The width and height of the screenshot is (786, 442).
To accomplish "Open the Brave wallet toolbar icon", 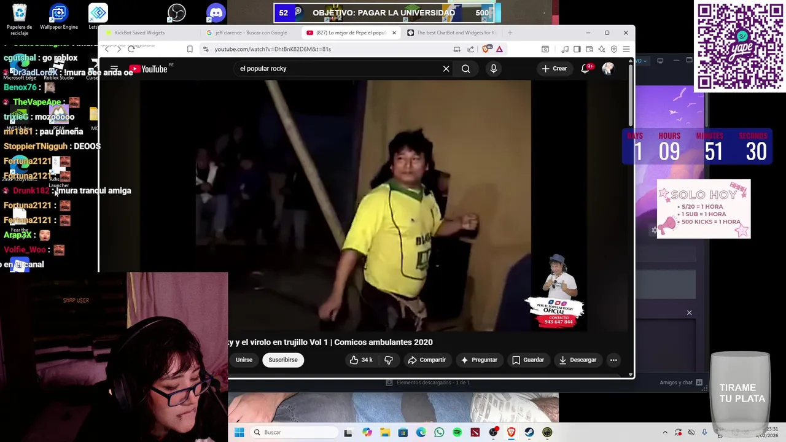I will coord(589,49).
